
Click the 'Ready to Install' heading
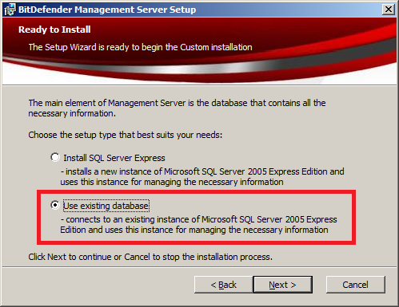(54, 30)
